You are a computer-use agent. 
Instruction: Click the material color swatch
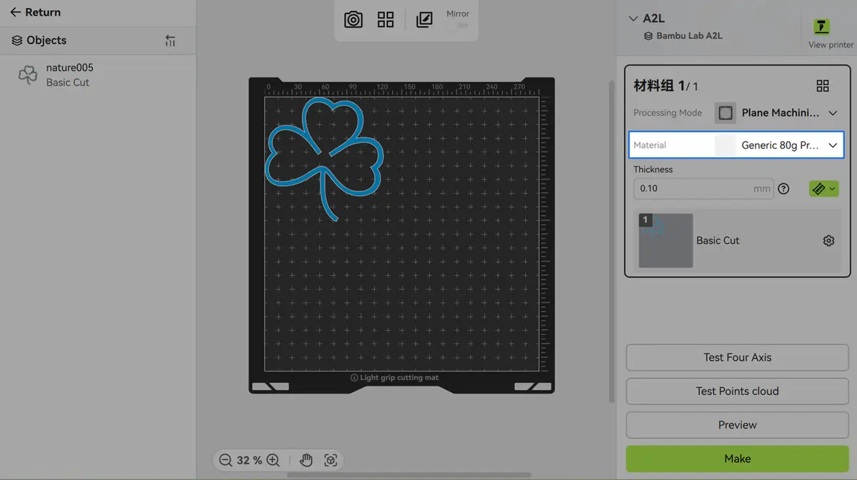pos(725,145)
